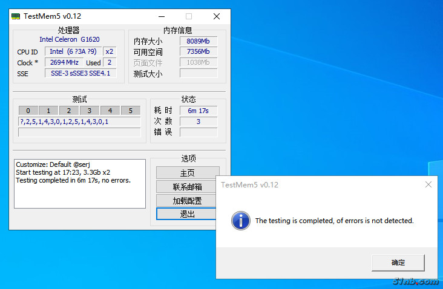Click the 内存大小 value 8089Mb
443x289 pixels.
tap(199, 41)
